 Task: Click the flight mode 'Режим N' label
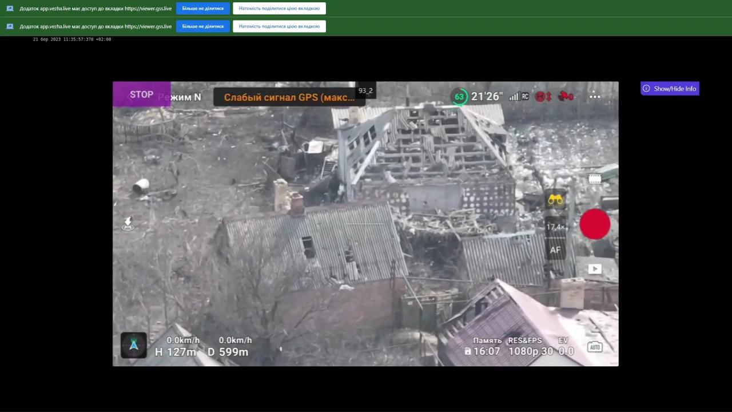point(180,97)
